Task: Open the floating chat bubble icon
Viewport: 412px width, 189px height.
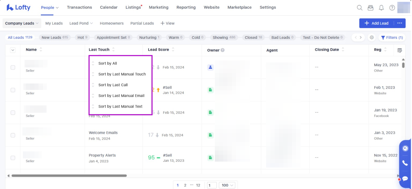Action: pyautogui.click(x=405, y=179)
